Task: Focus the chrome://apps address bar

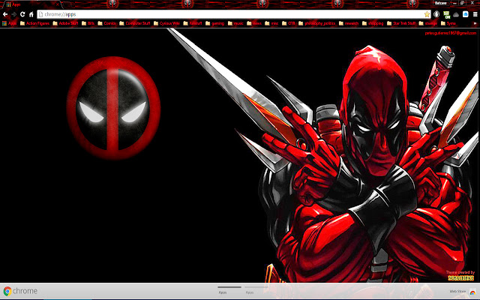Action: [x=234, y=14]
